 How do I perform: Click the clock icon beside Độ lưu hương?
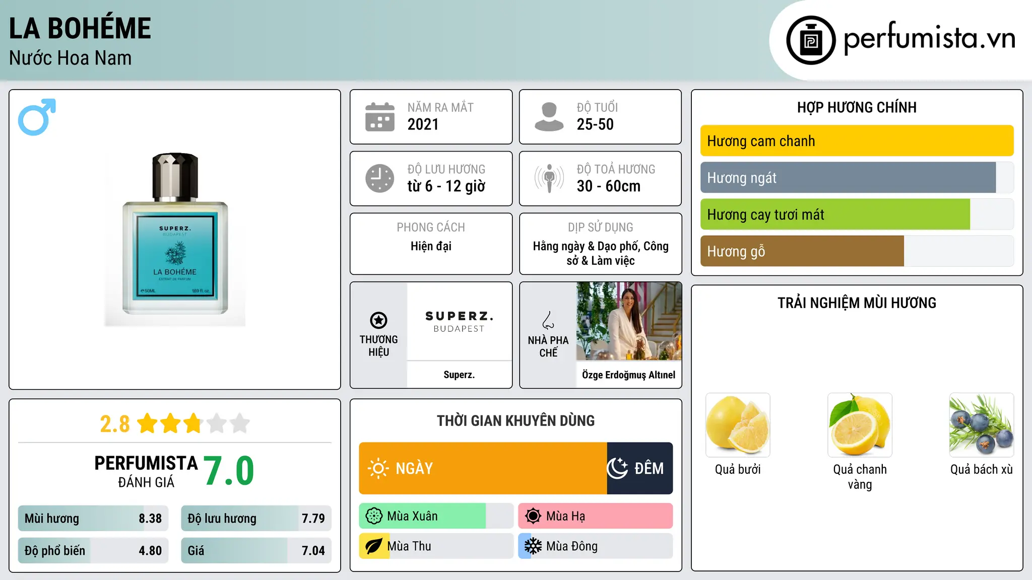click(x=380, y=178)
